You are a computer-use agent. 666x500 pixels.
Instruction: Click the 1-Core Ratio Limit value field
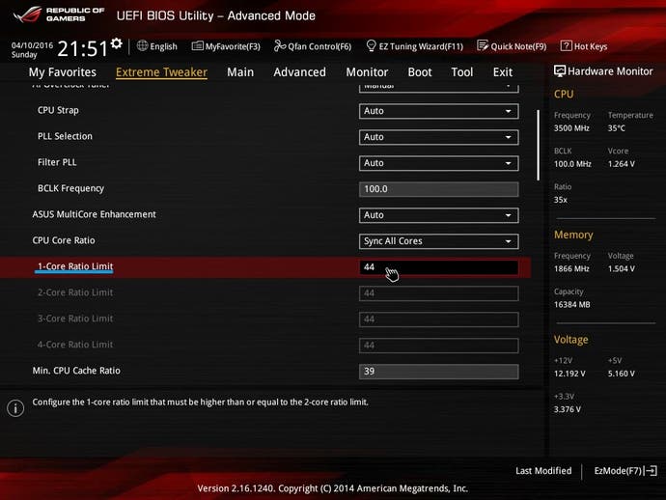coord(439,267)
